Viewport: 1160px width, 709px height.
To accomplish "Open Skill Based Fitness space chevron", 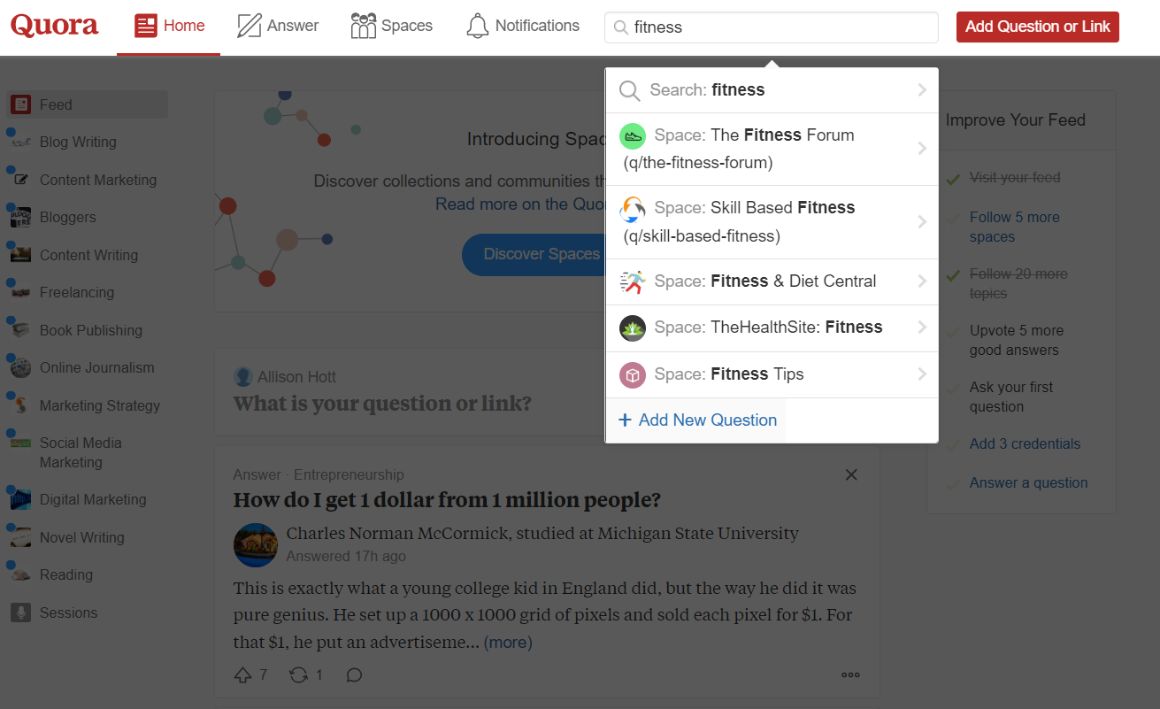I will pos(922,221).
